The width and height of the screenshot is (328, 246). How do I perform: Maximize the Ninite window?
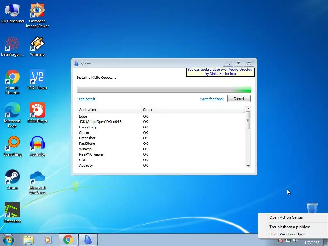238,64
